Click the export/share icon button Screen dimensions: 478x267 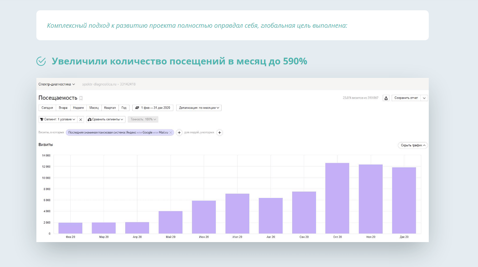pyautogui.click(x=386, y=98)
